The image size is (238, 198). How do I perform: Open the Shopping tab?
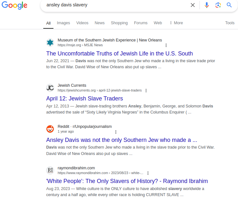(119, 23)
